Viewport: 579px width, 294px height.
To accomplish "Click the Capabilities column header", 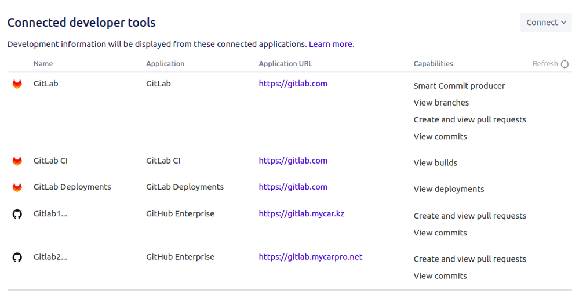I will pos(433,64).
